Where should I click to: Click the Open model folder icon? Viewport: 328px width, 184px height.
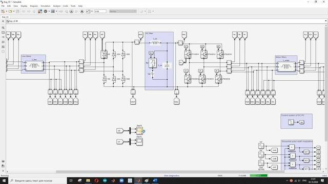[10, 11]
